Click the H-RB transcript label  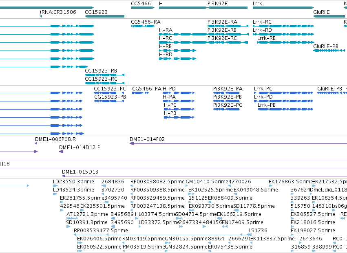pyautogui.click(x=165, y=46)
